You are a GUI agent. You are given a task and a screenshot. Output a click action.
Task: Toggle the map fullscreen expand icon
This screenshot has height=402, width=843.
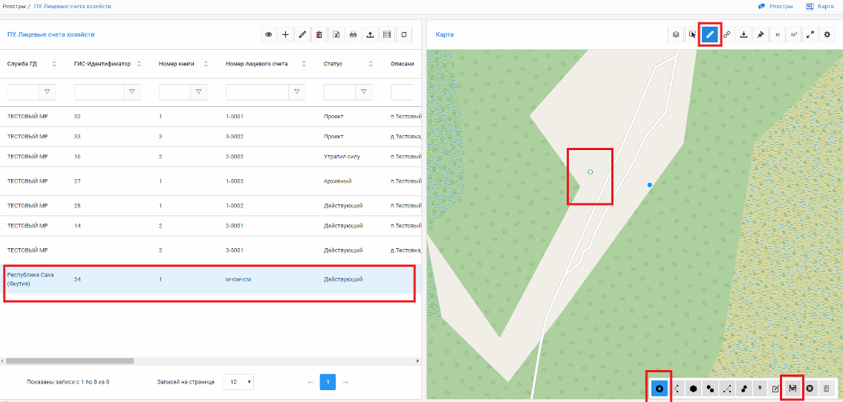(810, 35)
